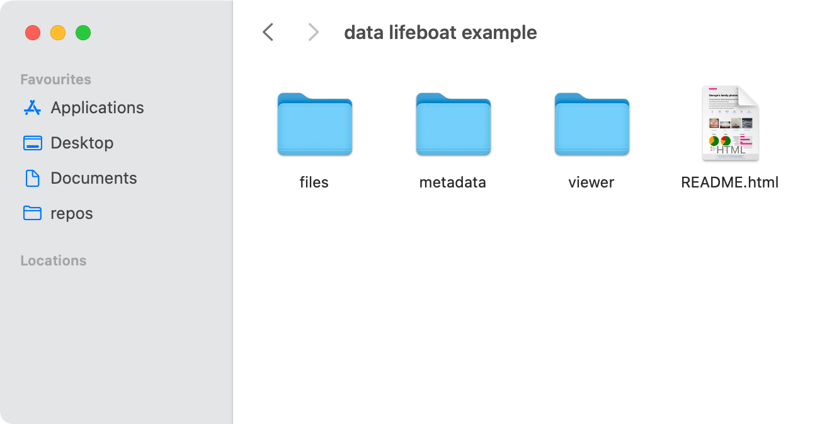Image resolution: width=839 pixels, height=424 pixels.
Task: Click the Desktop icon in sidebar
Action: click(32, 143)
